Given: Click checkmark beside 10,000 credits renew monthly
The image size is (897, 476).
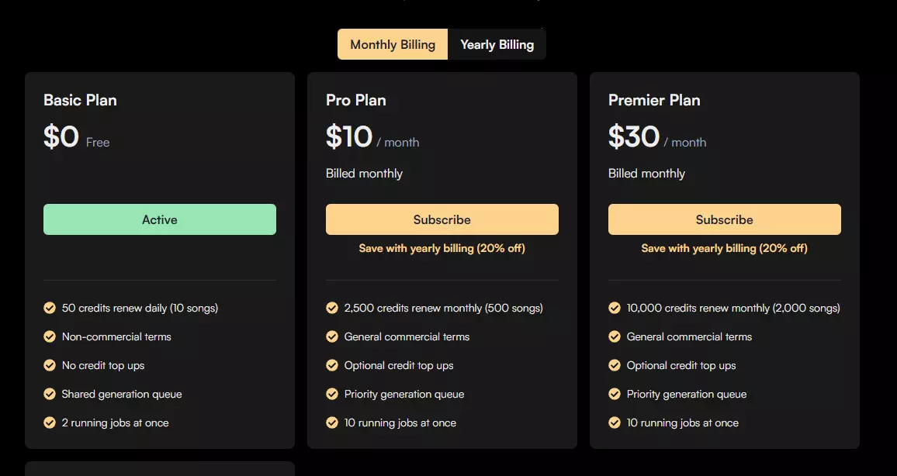Looking at the screenshot, I should pyautogui.click(x=615, y=308).
